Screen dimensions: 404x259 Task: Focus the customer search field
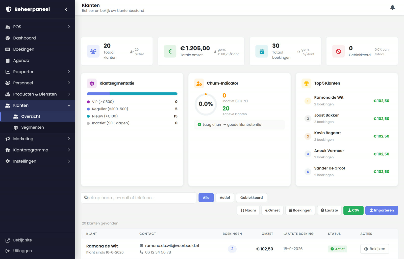tap(138, 198)
